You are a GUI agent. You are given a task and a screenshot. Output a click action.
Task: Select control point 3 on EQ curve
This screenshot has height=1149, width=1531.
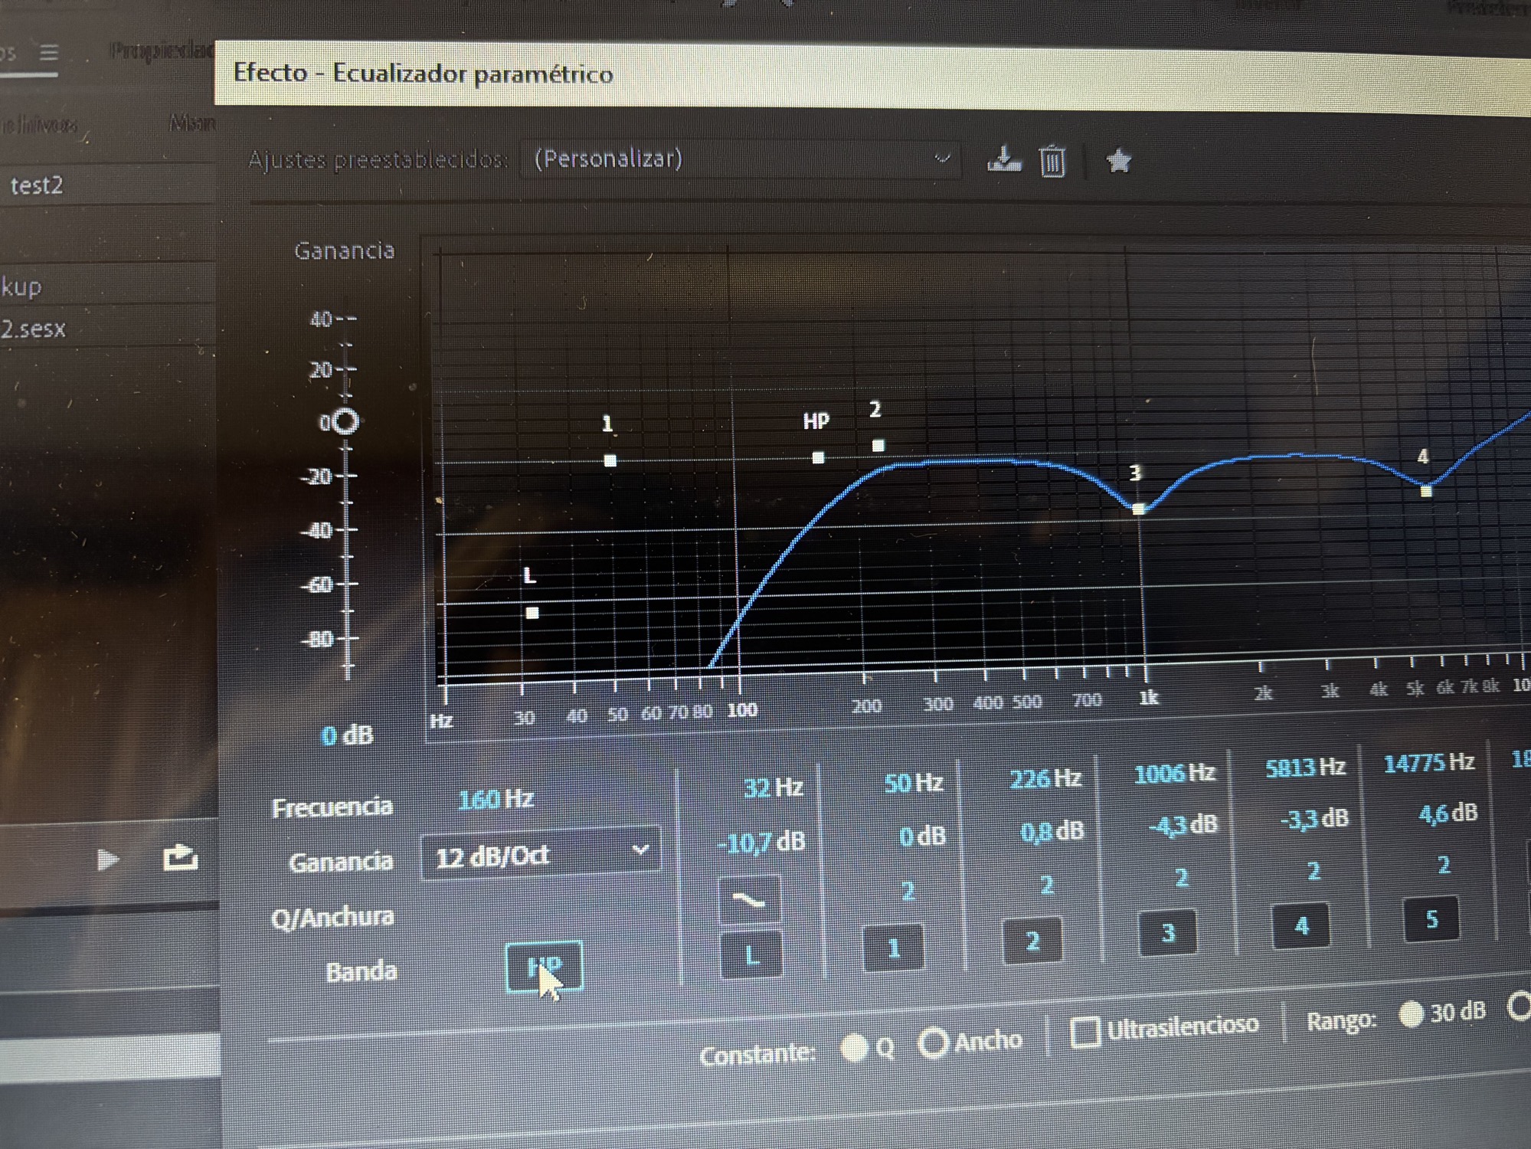tap(1139, 509)
